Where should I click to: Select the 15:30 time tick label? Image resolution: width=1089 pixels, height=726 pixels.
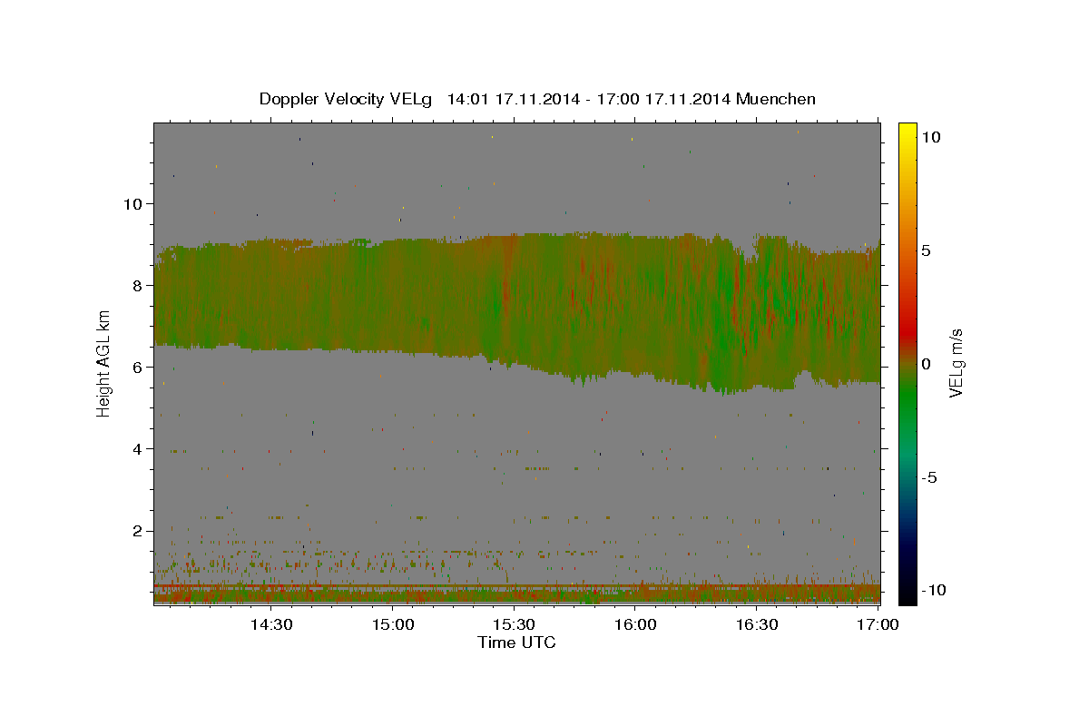point(514,625)
